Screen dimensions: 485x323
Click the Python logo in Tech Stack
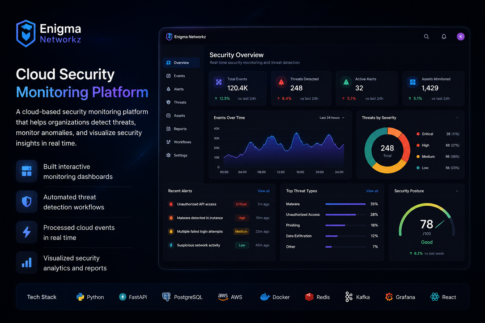[x=80, y=297]
